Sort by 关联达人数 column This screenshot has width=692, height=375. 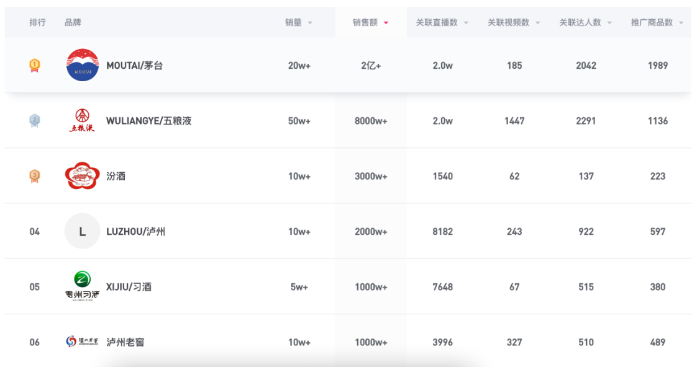click(586, 23)
